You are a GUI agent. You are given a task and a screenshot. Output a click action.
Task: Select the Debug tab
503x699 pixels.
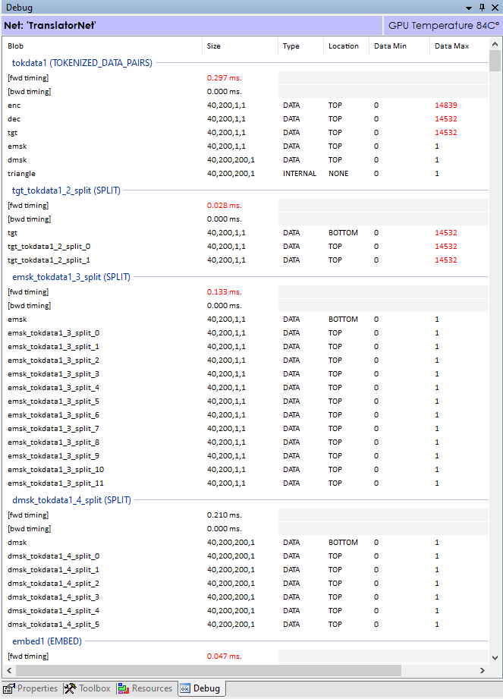pos(200,688)
